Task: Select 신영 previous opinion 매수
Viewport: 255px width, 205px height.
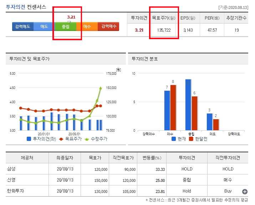Action: [x=228, y=180]
